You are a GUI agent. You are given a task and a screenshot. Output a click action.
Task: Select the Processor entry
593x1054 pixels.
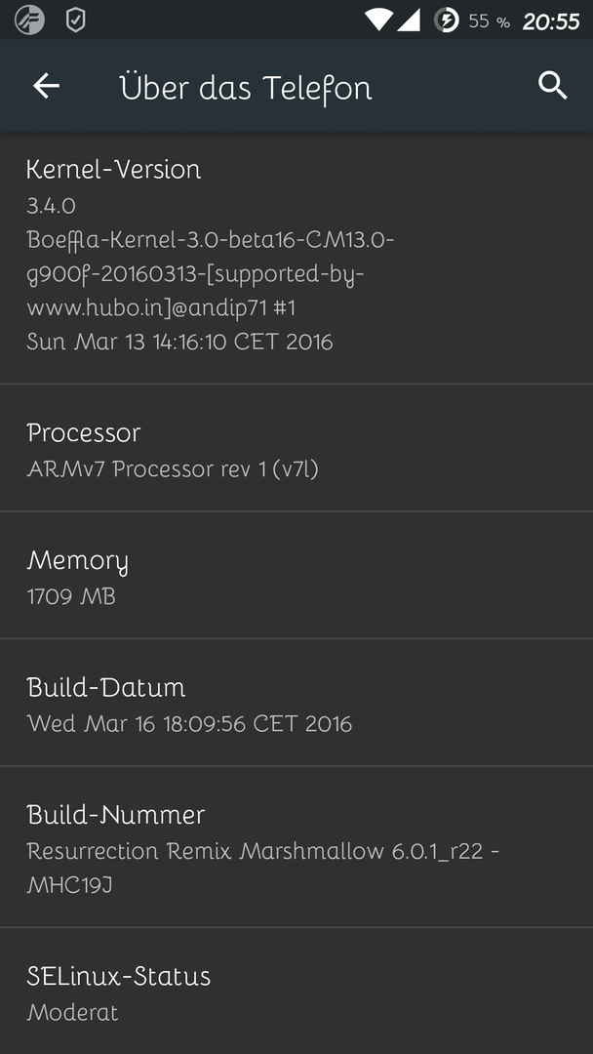pyautogui.click(x=296, y=448)
